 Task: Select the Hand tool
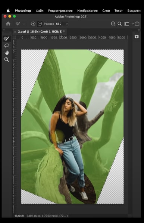7,52
